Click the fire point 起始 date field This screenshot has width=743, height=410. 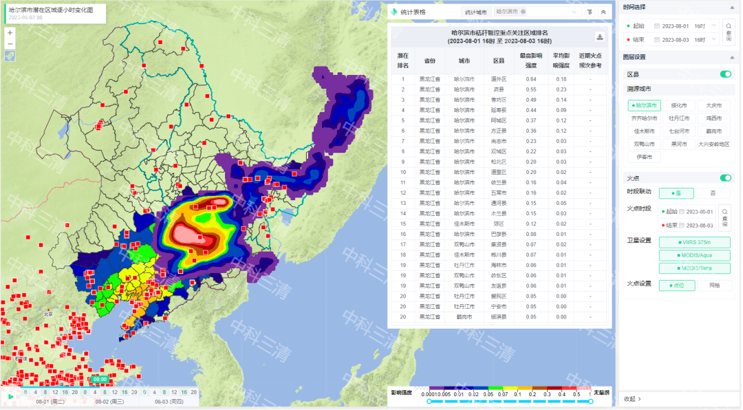[x=687, y=212]
